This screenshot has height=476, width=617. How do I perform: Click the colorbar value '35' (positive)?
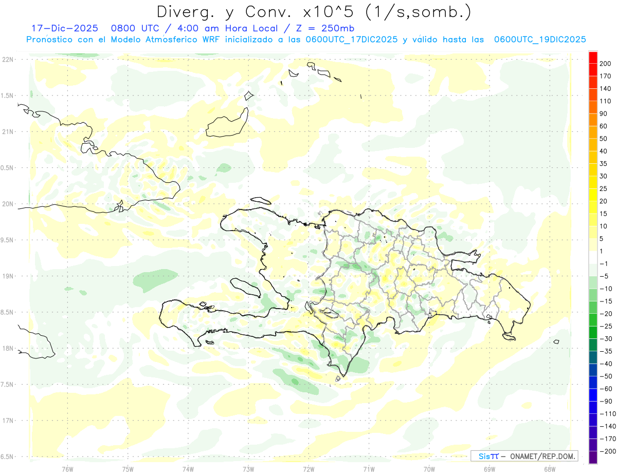point(604,164)
